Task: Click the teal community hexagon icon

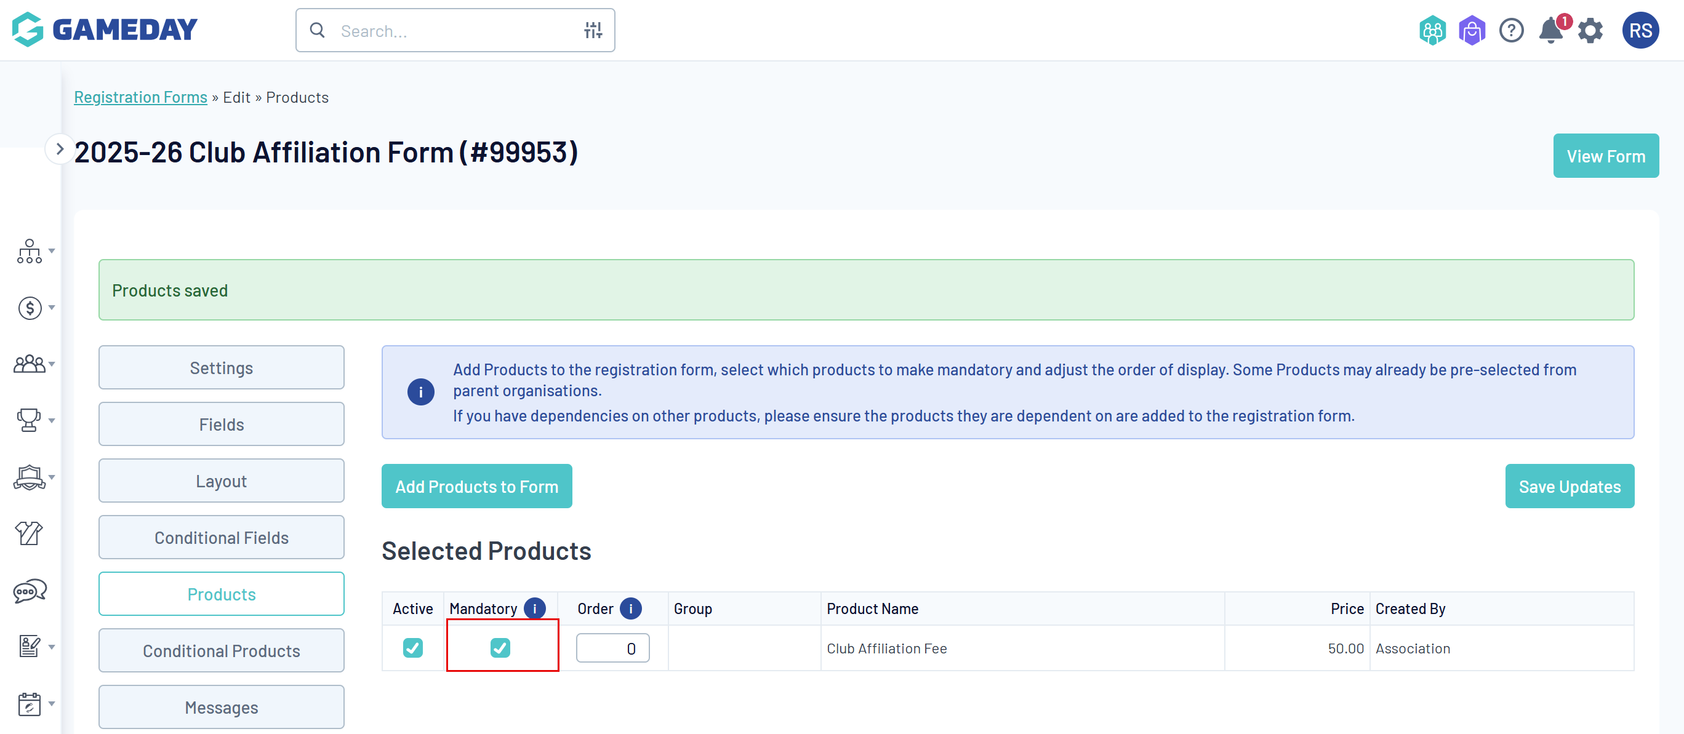Action: (x=1432, y=31)
